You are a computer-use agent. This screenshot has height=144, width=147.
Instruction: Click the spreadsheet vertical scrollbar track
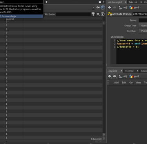[x=104, y=79]
